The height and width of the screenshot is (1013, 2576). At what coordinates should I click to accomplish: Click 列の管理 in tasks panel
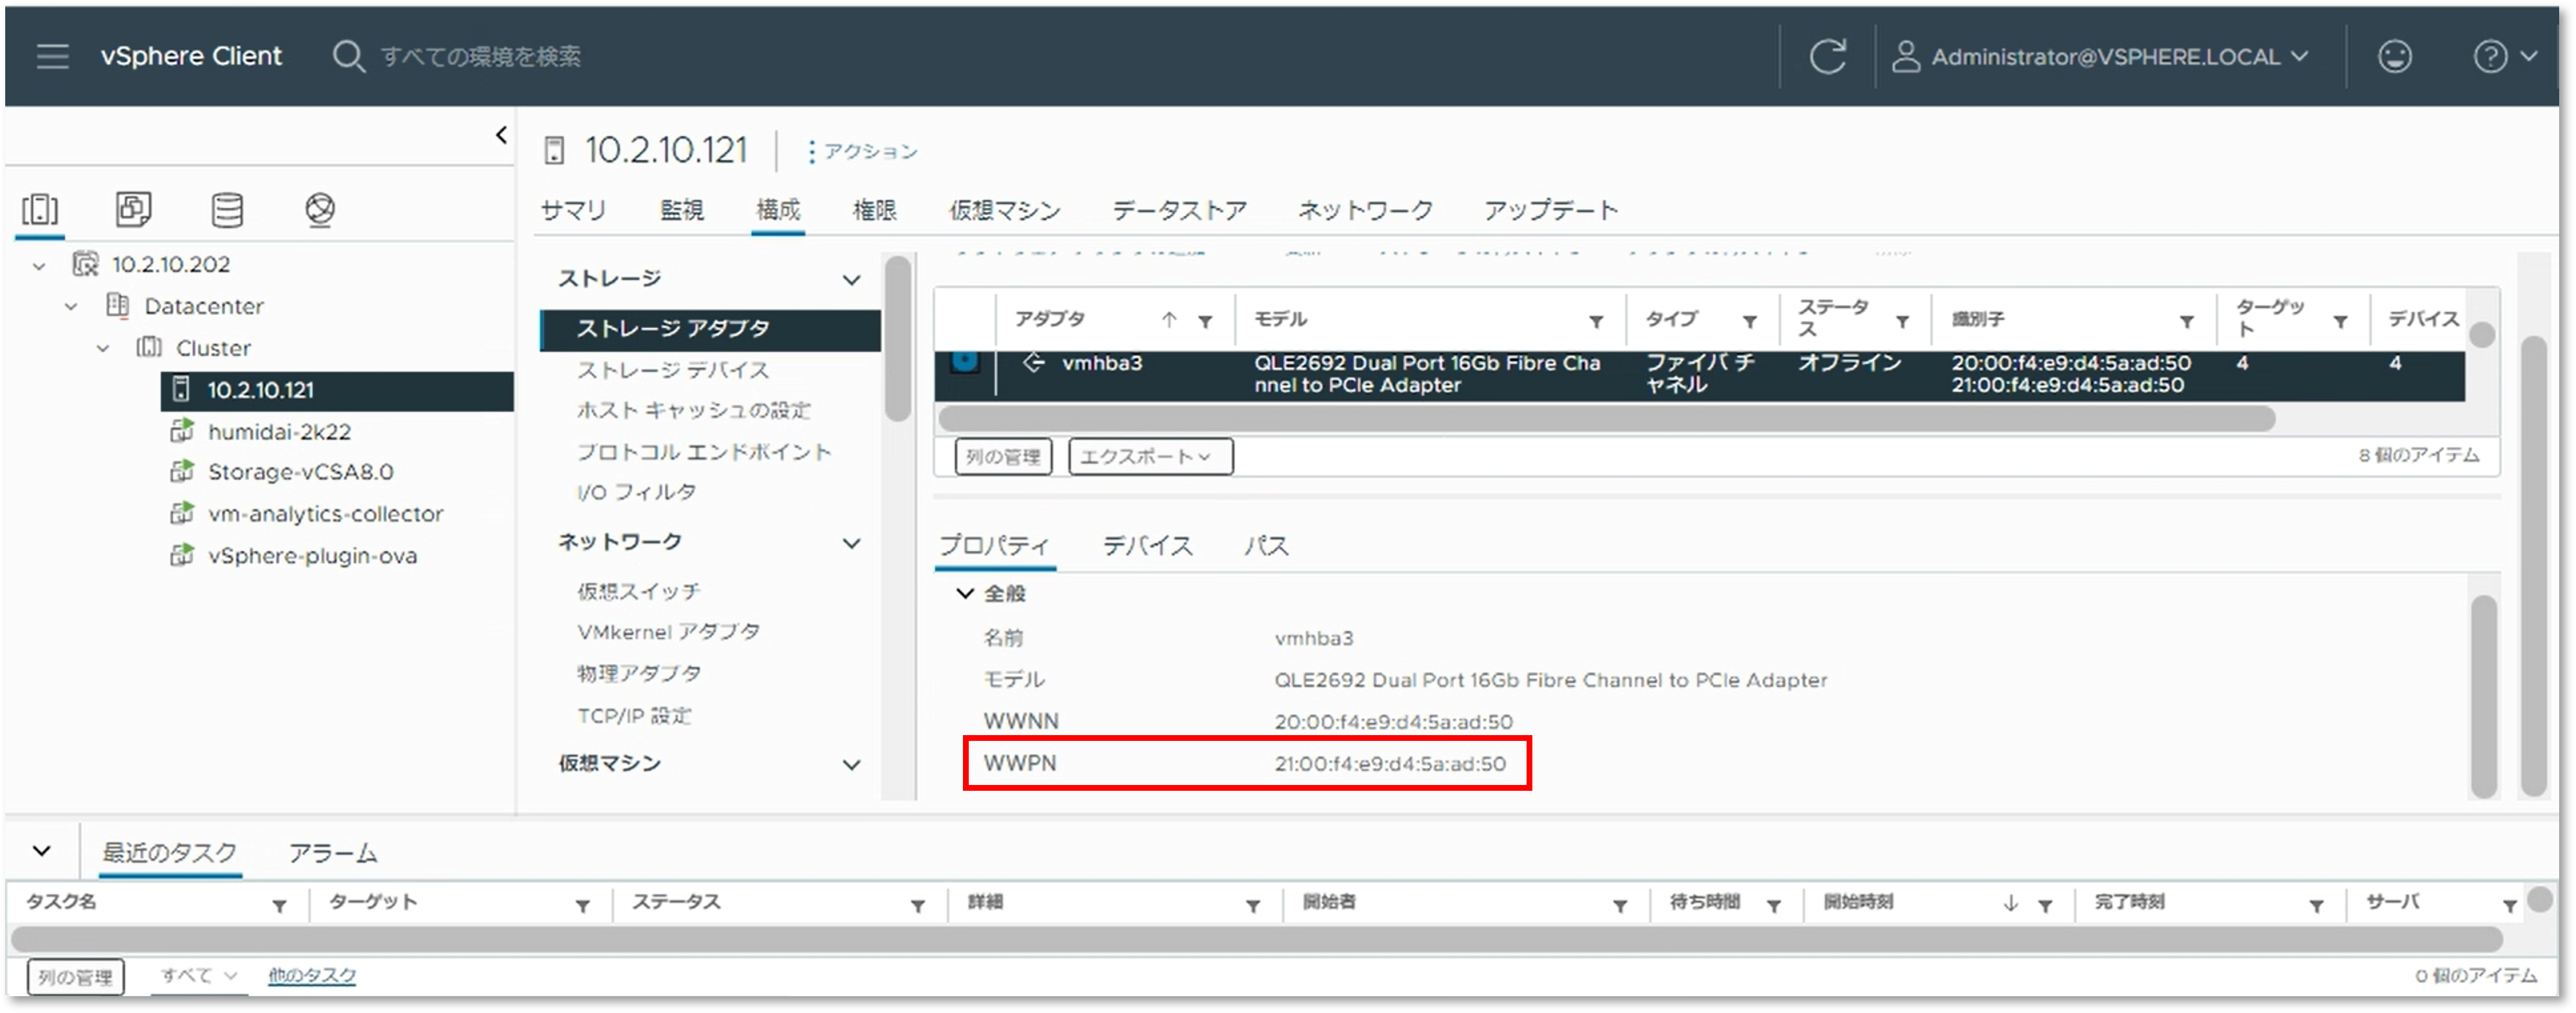click(x=75, y=977)
